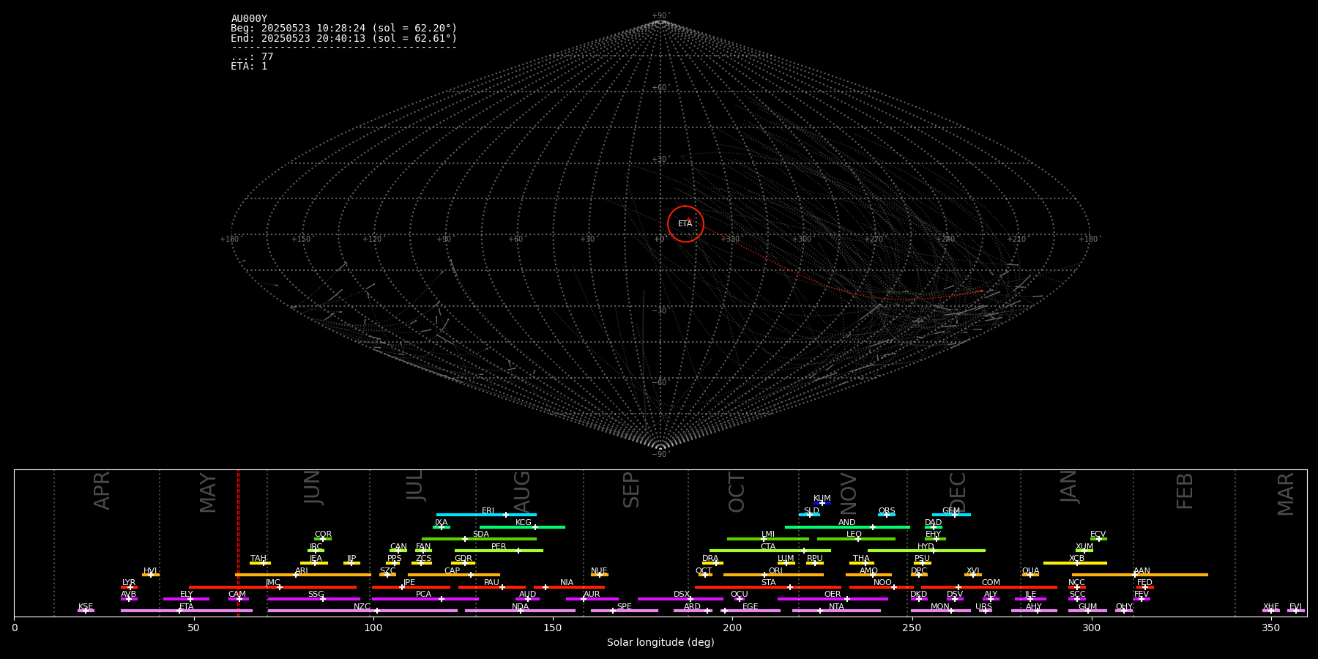The height and width of the screenshot is (659, 1318).
Task: Click the GDR shower label
Action: point(463,559)
